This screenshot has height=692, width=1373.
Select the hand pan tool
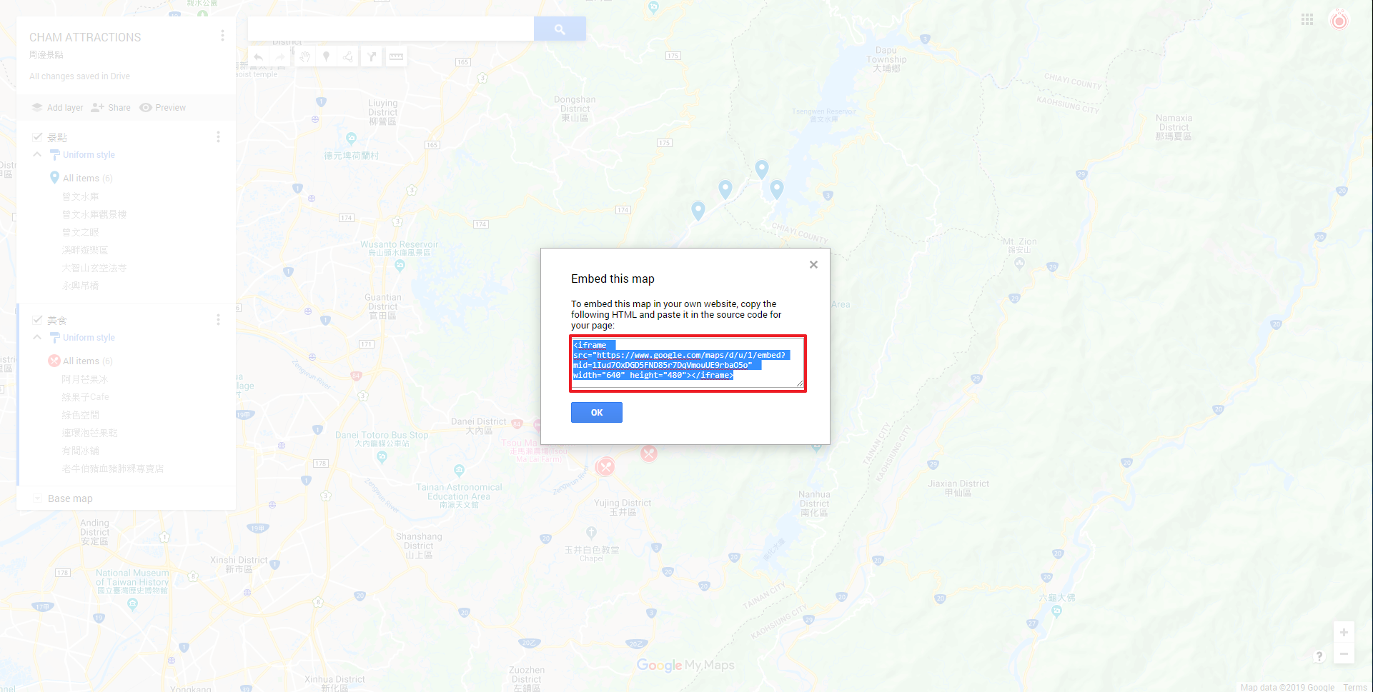[304, 56]
